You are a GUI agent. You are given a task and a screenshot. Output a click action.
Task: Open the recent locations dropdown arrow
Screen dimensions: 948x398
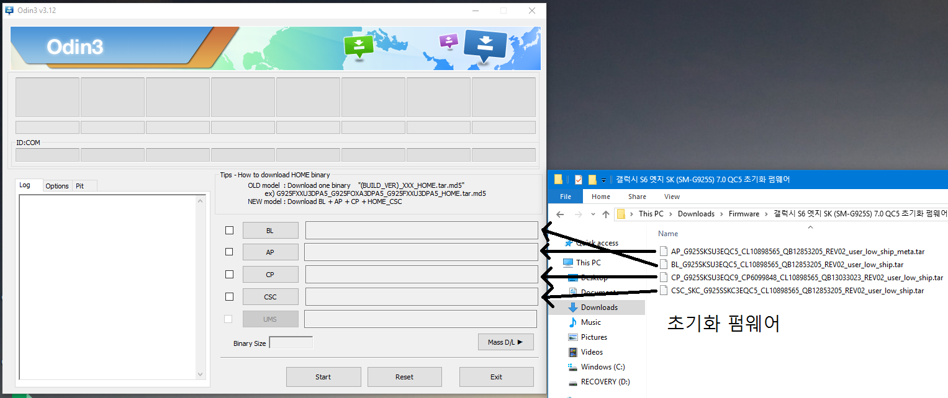coord(592,214)
